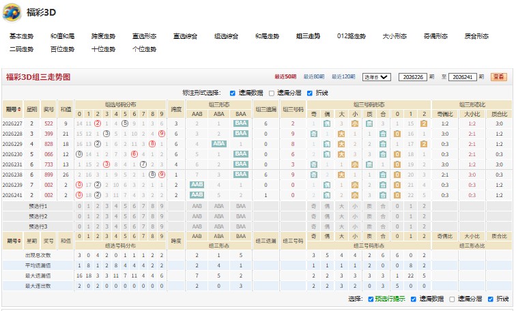Click the 奇 marker in row 2026228
This screenshot has height=311, width=516.
pyautogui.click(x=313, y=134)
